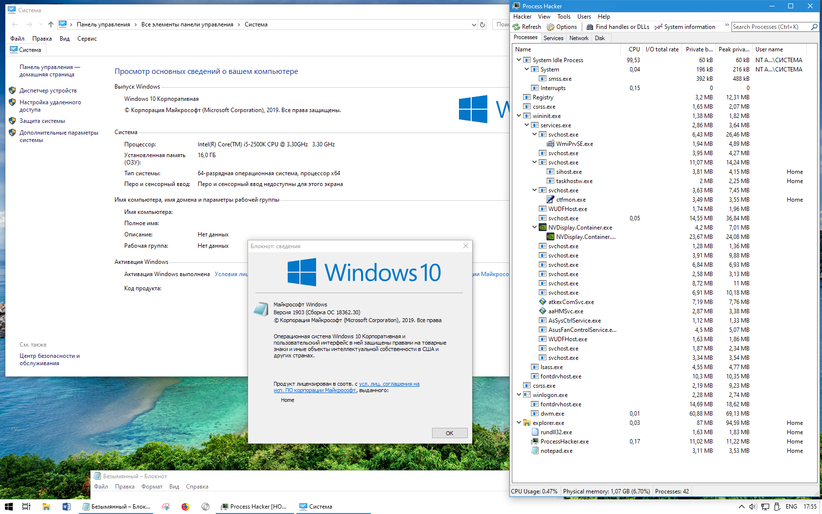Launch Word from the taskbar
Screen dimensions: 822x514
click(67, 507)
